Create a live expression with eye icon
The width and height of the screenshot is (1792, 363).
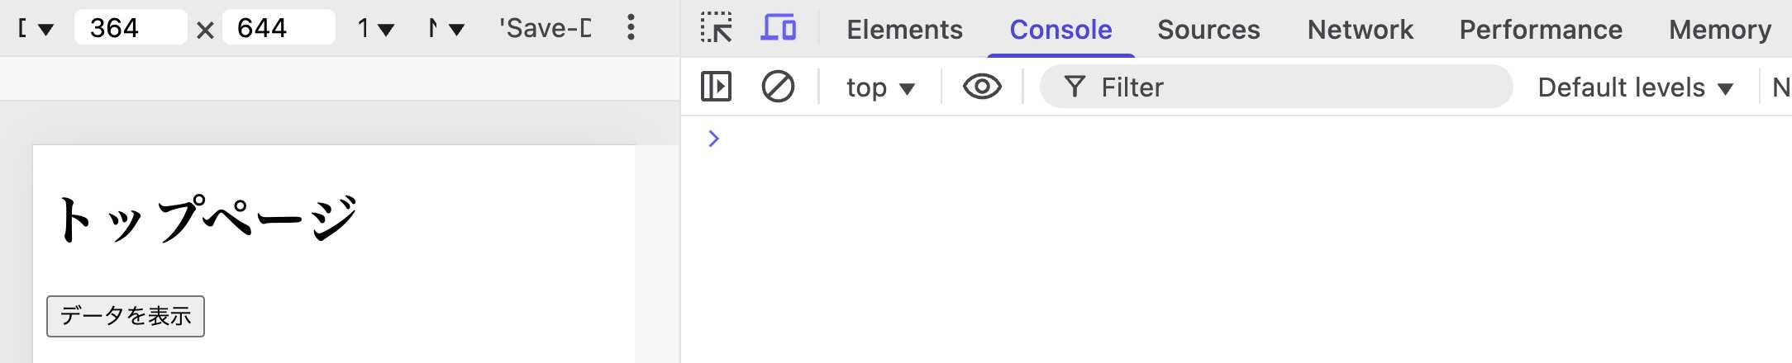[982, 87]
